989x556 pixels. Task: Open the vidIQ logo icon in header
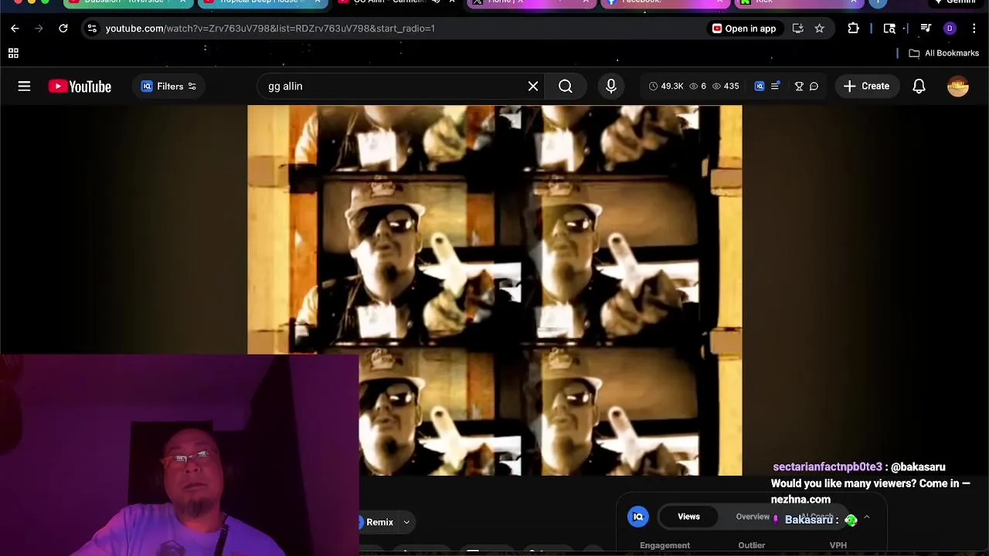(760, 86)
